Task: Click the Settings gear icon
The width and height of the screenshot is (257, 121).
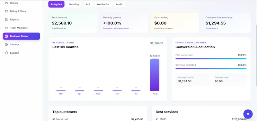Action: pyautogui.click(x=6, y=44)
